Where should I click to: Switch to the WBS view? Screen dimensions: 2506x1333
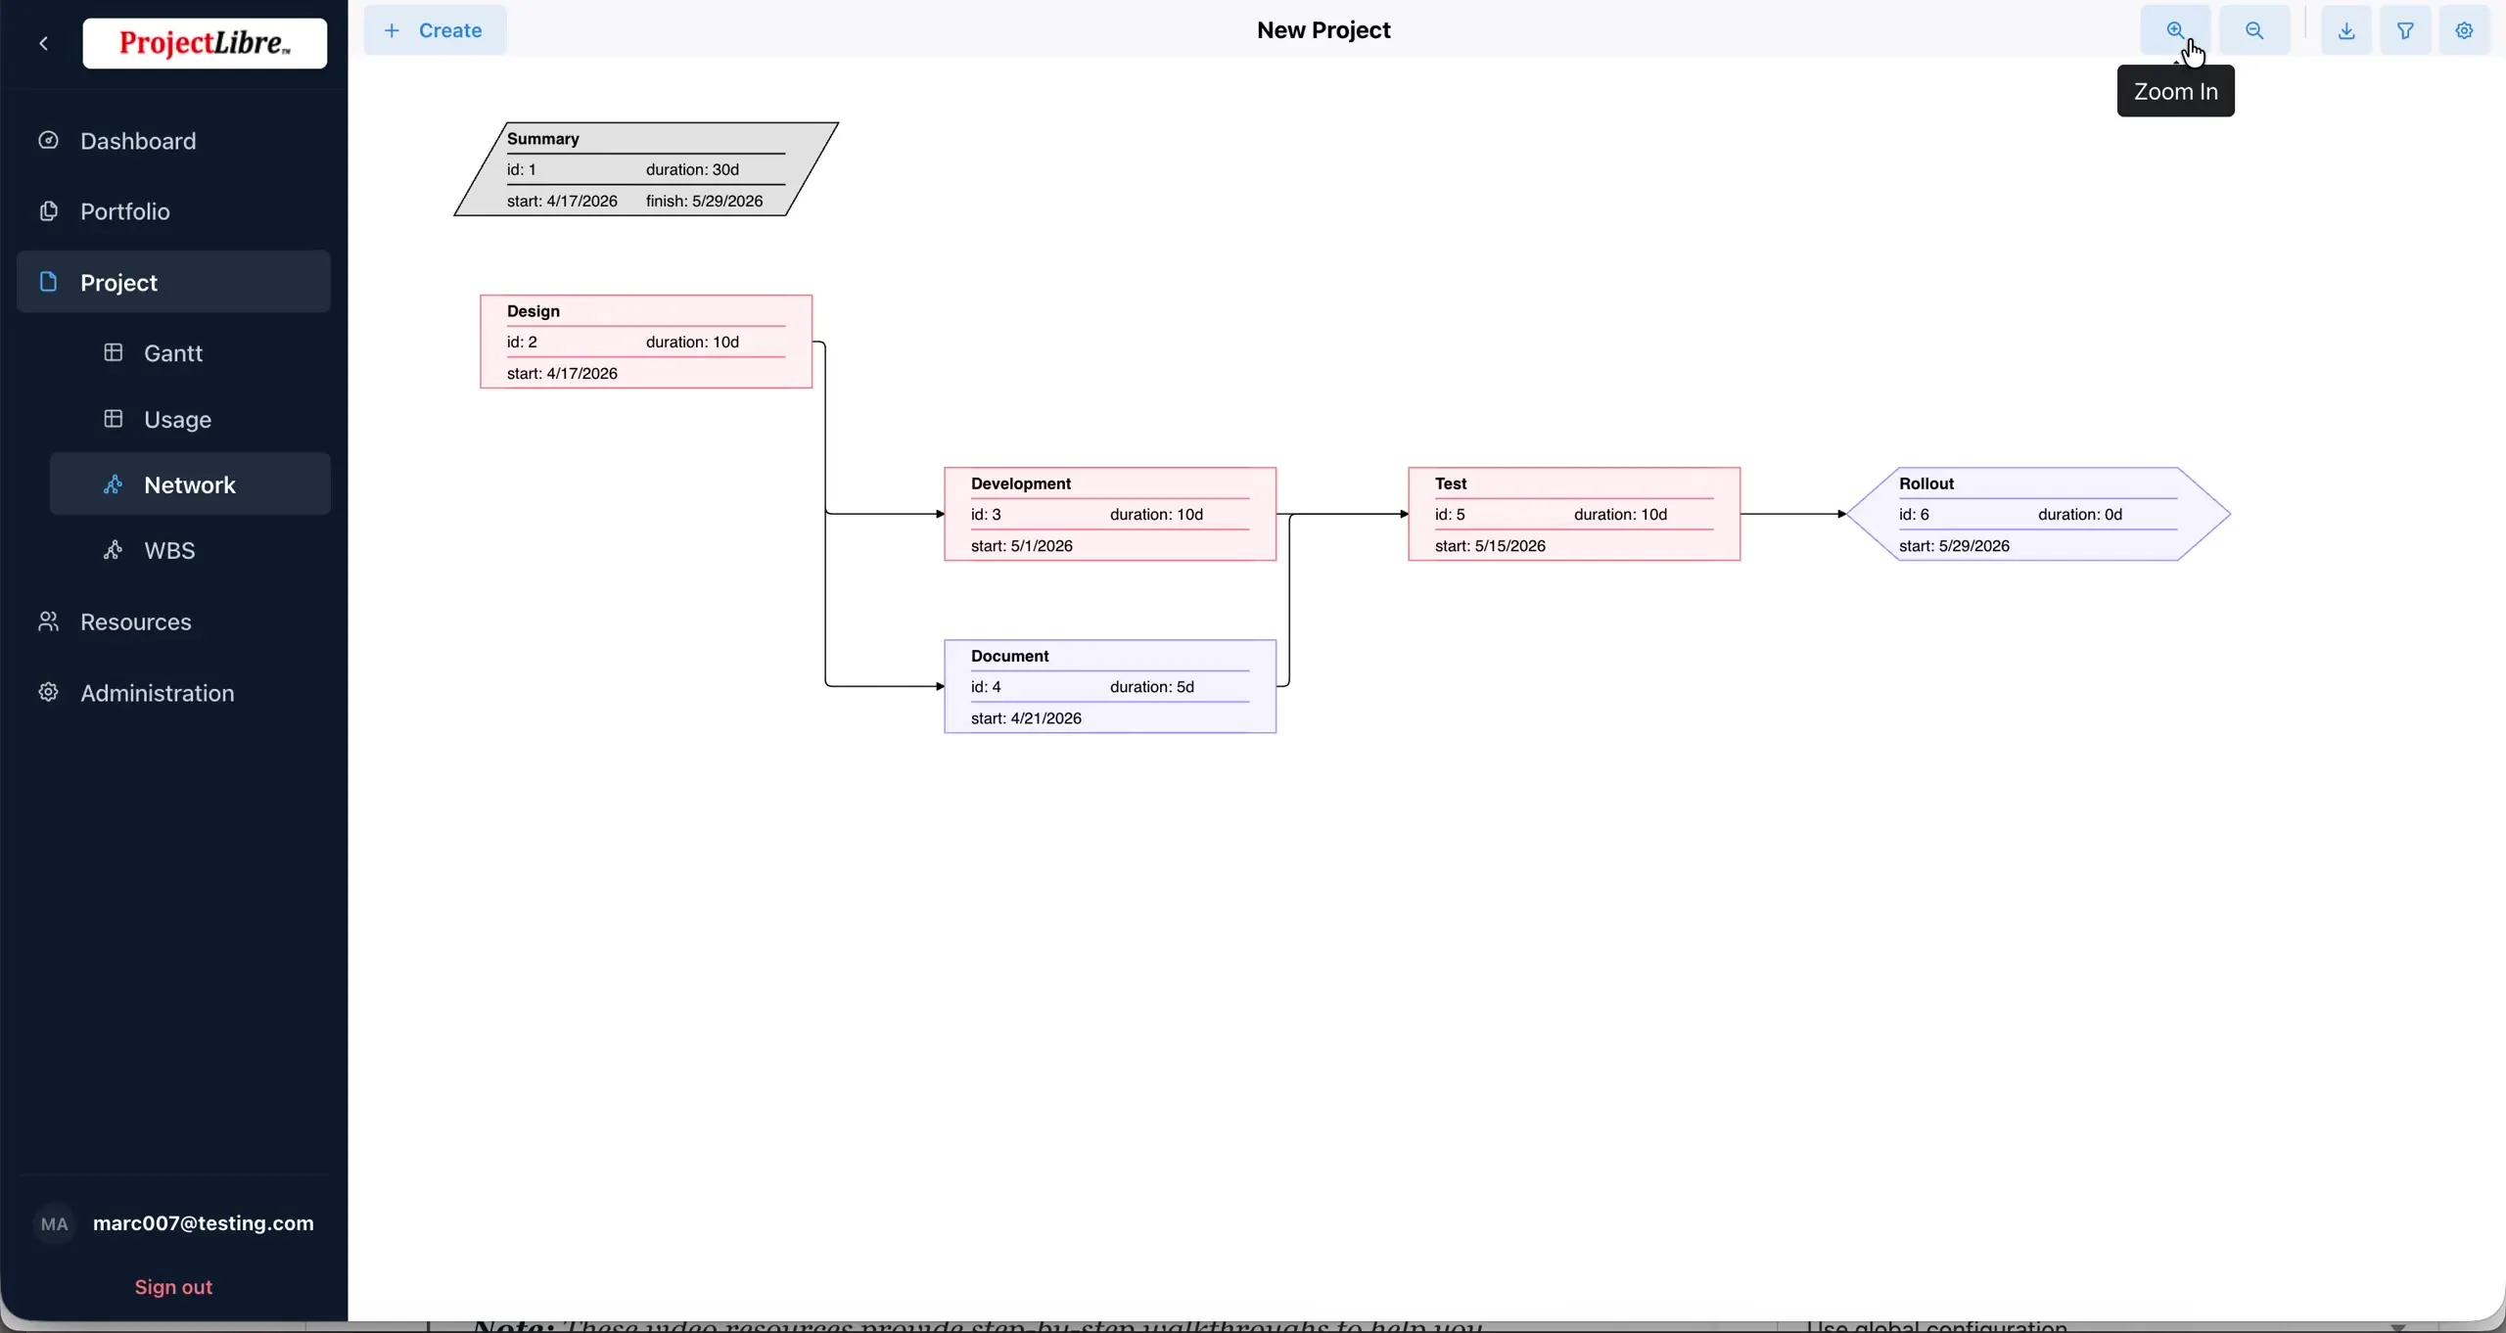point(191,550)
